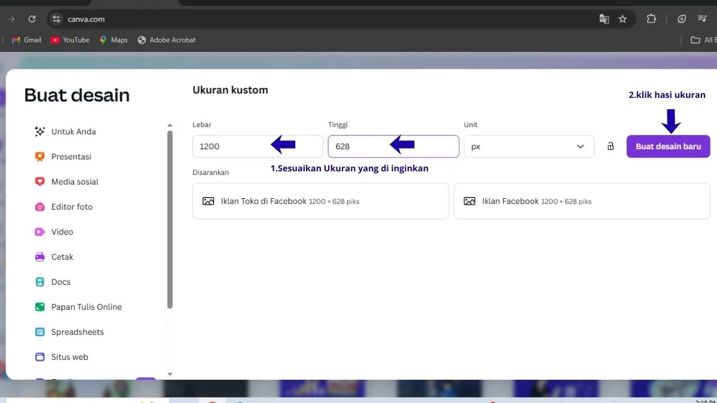Open the Unit px dropdown
This screenshot has height=403, width=717.
point(528,146)
